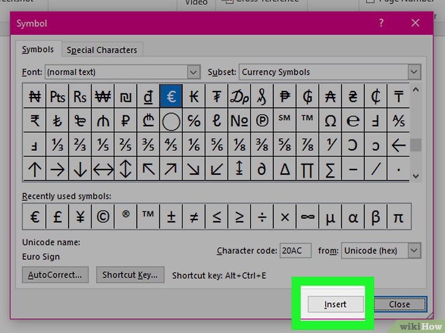Image resolution: width=445 pixels, height=333 pixels.
Task: Select the one-third fraction symbol
Action: 57,145
